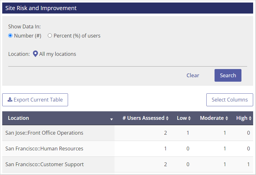Image resolution: width=256 pixels, height=175 pixels.
Task: Click the download icon in Export button
Action: 10,100
